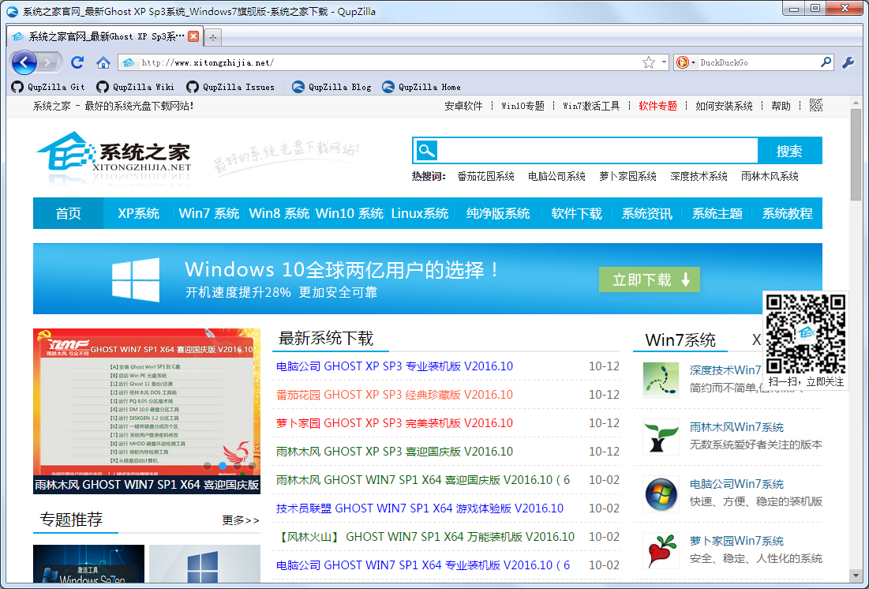869x589 pixels.
Task: Open the home page icon
Action: [103, 62]
